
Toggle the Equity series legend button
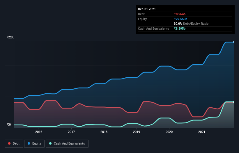pos(34,144)
